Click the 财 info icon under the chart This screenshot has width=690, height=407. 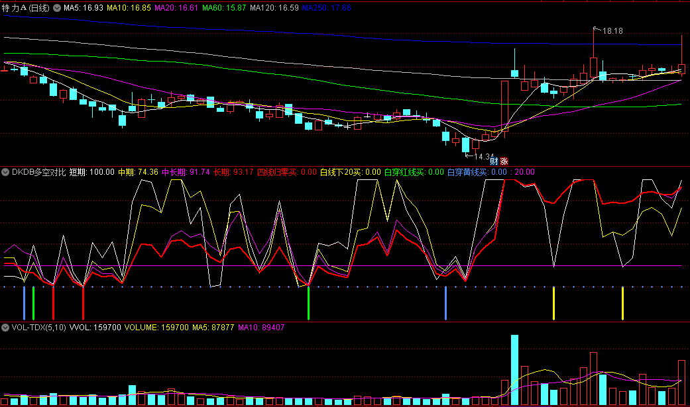[x=494, y=161]
